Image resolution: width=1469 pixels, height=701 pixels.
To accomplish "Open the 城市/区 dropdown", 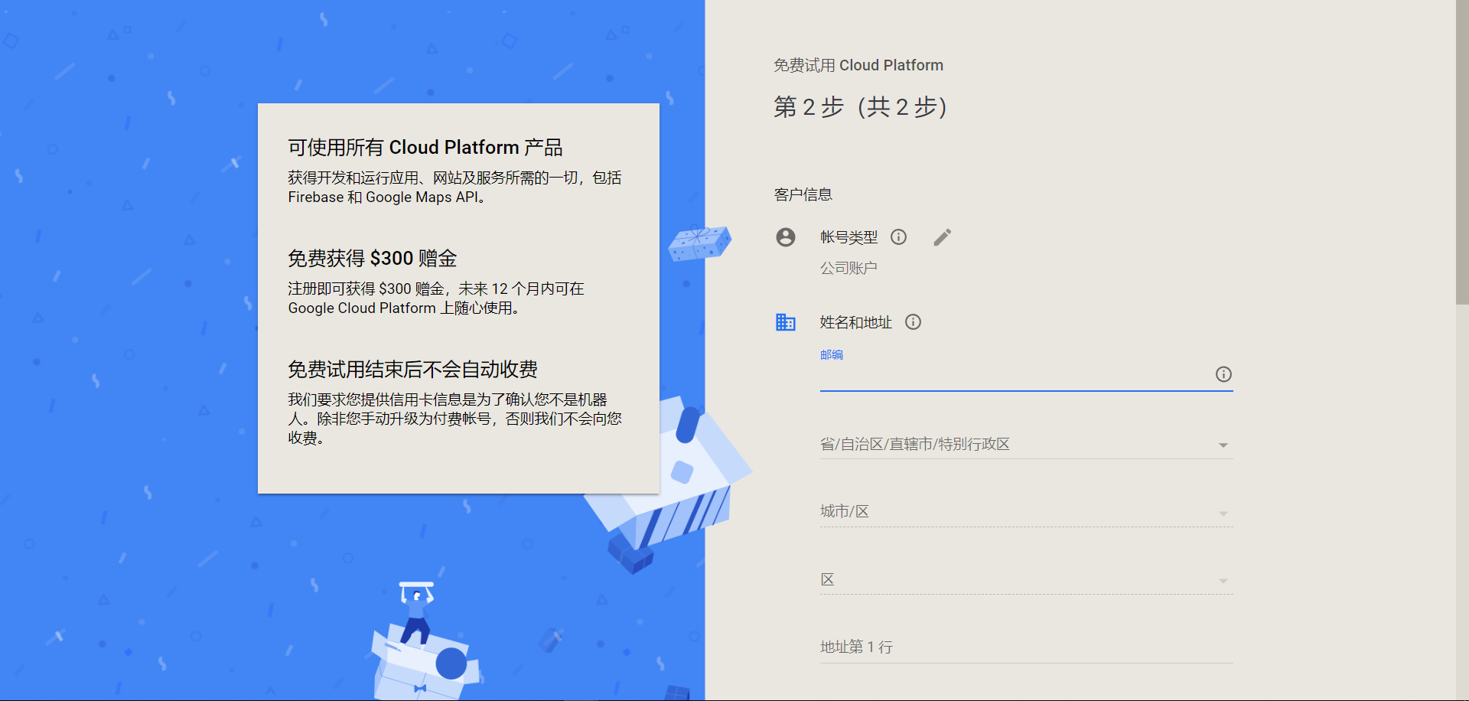I will coord(1027,512).
